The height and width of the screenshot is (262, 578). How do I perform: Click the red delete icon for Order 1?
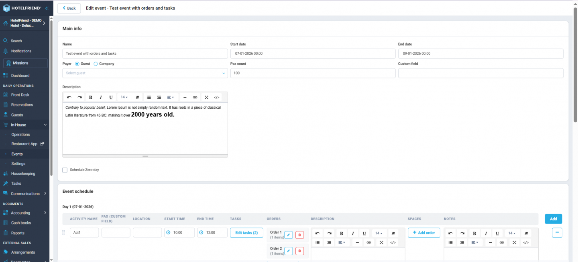(x=299, y=235)
